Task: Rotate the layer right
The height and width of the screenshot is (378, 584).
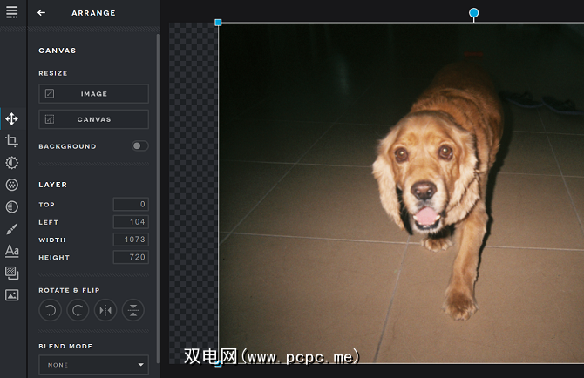Action: click(77, 309)
